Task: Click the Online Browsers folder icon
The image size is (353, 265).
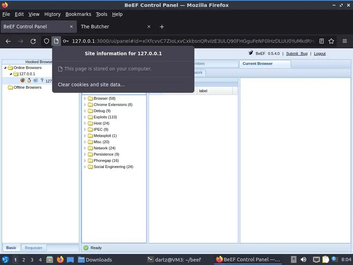Action: point(10,68)
